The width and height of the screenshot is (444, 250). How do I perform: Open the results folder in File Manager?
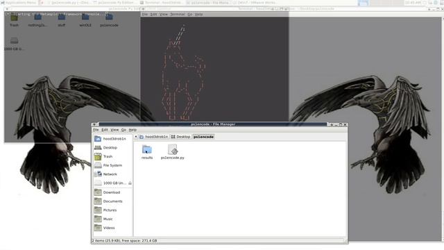click(147, 152)
